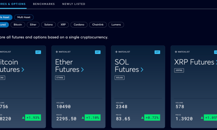Click the OPT badge on XRP Futures card
The image size is (217, 130).
coord(216,52)
